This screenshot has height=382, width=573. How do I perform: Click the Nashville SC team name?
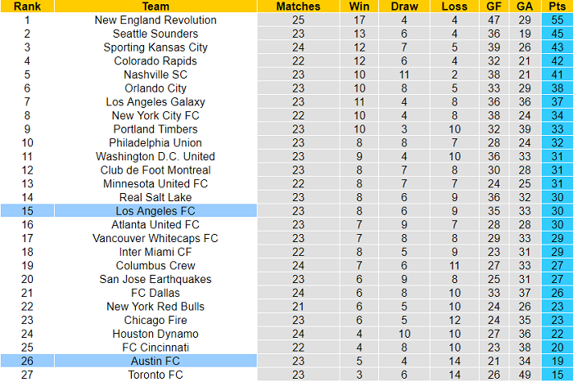pyautogui.click(x=156, y=74)
